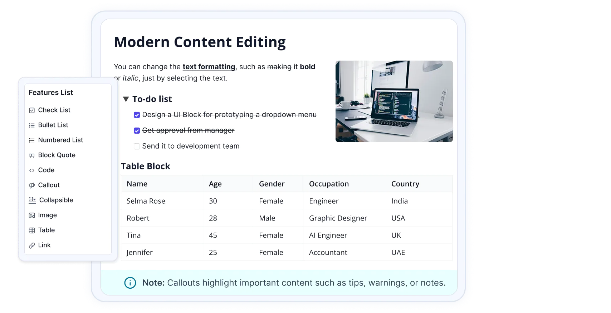Select Check List label in Features List
The height and width of the screenshot is (313, 611).
click(54, 110)
